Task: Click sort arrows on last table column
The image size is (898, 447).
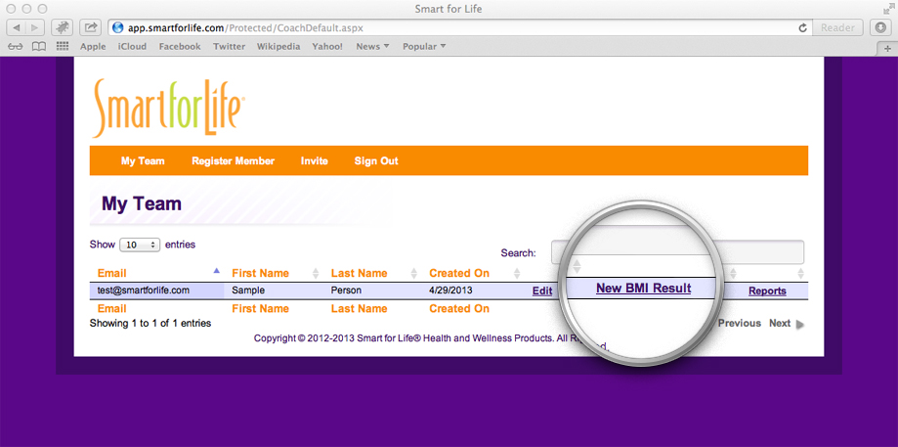Action: click(x=800, y=273)
